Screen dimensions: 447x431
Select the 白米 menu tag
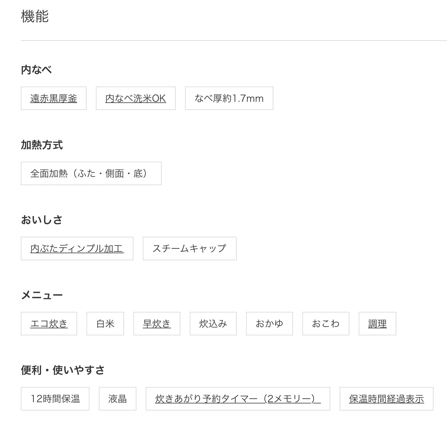tap(105, 324)
